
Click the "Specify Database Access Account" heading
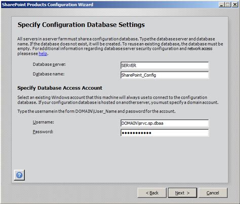pos(60,88)
